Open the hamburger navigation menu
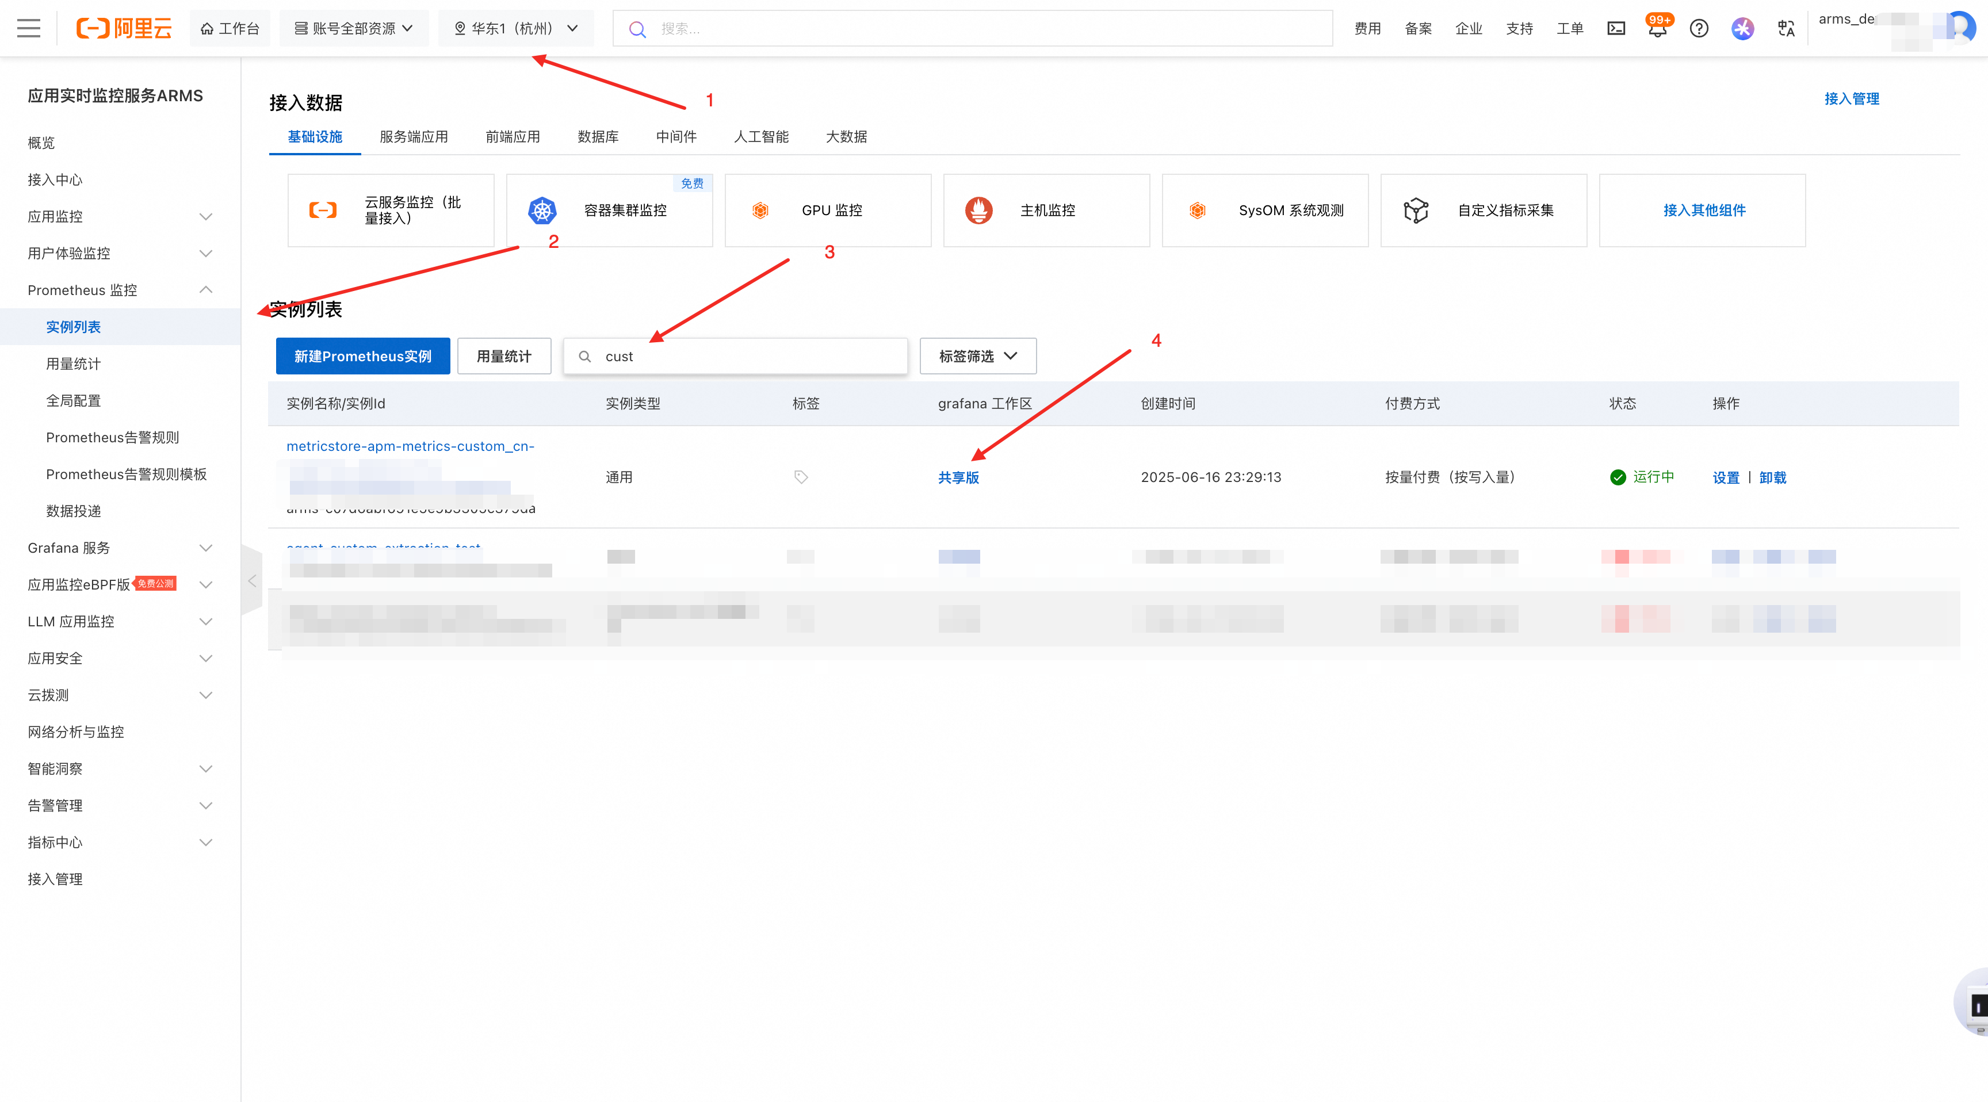 pos(29,29)
